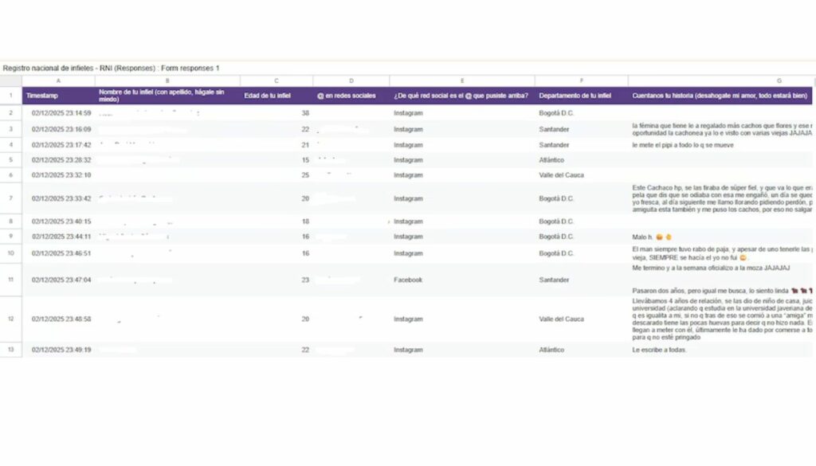Click row number 7 header
Viewport: 816px width, 466px height.
tap(10, 198)
